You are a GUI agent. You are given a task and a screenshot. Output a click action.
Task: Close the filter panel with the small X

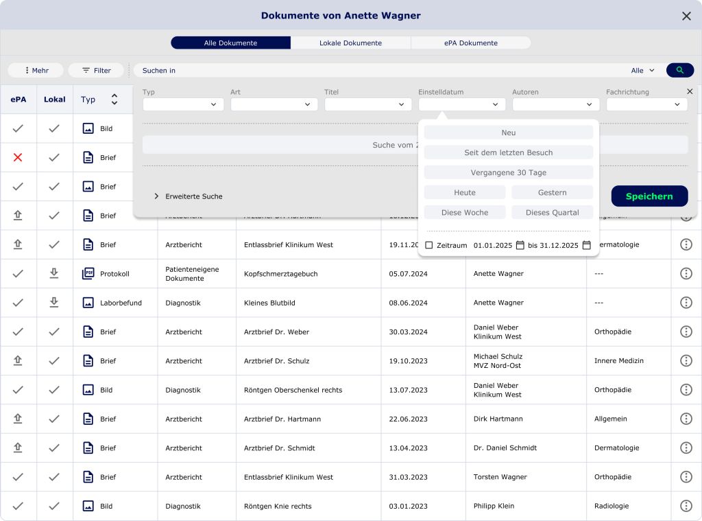[690, 91]
